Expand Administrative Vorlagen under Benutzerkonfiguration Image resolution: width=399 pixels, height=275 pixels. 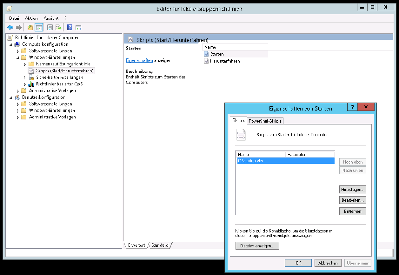click(x=18, y=117)
